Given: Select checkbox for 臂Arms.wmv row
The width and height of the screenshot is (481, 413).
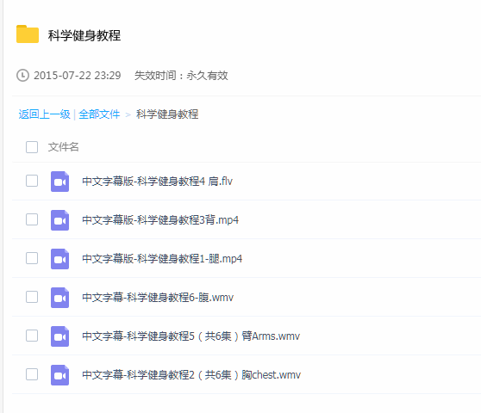Looking at the screenshot, I should coord(32,336).
